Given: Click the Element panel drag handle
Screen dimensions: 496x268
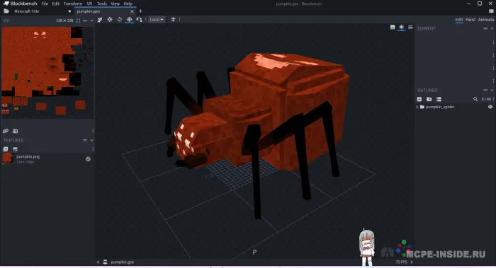Looking at the screenshot, I should pos(485,28).
